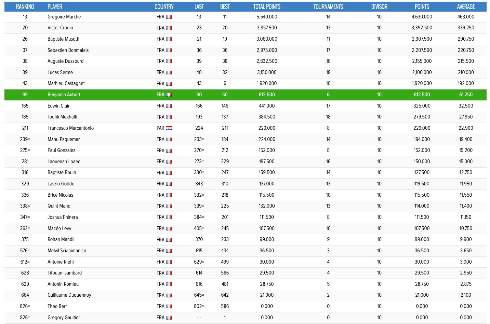
Task: Open Baptiste Masotti's player link
Action: [63, 39]
